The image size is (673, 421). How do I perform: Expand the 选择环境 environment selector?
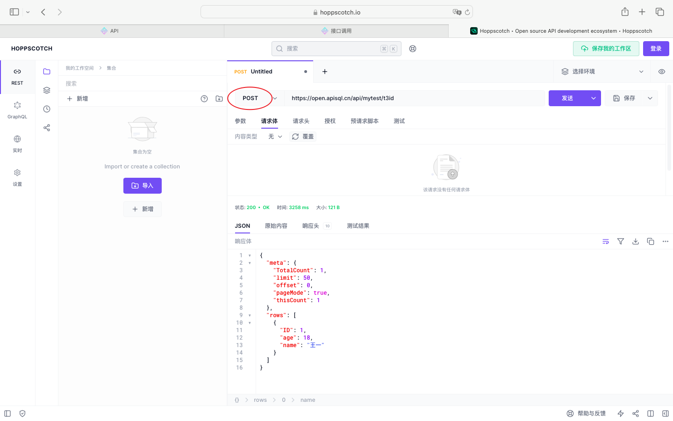(602, 72)
